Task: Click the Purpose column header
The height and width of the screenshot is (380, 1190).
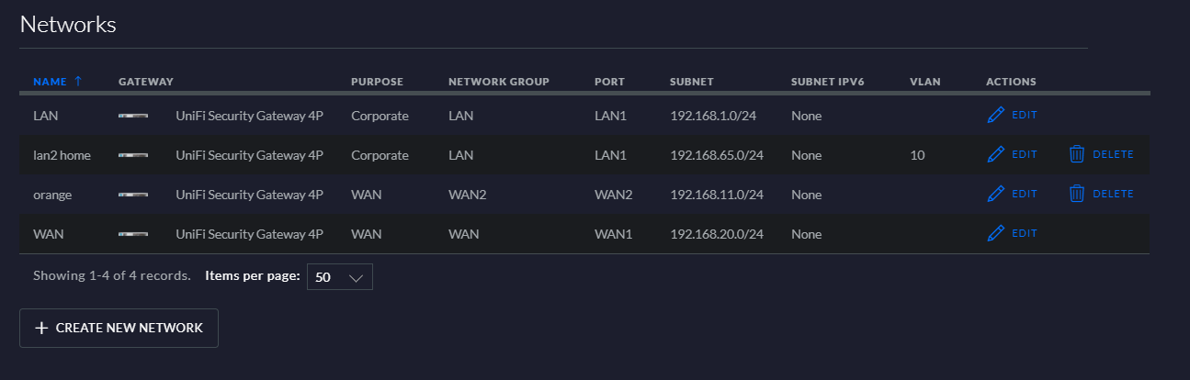Action: click(x=377, y=82)
